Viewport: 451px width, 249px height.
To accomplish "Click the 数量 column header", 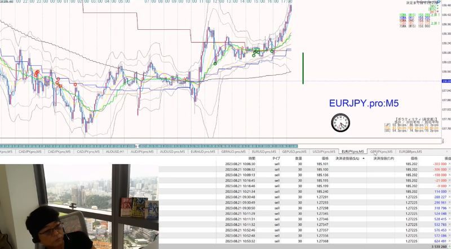I will (x=299, y=159).
